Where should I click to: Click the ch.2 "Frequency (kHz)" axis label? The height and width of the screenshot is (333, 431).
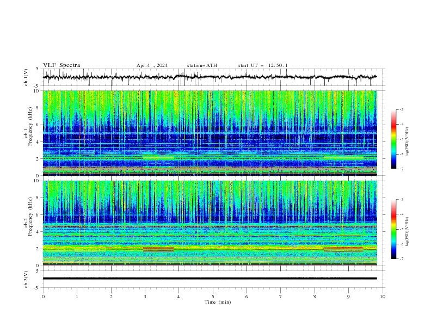coord(30,215)
